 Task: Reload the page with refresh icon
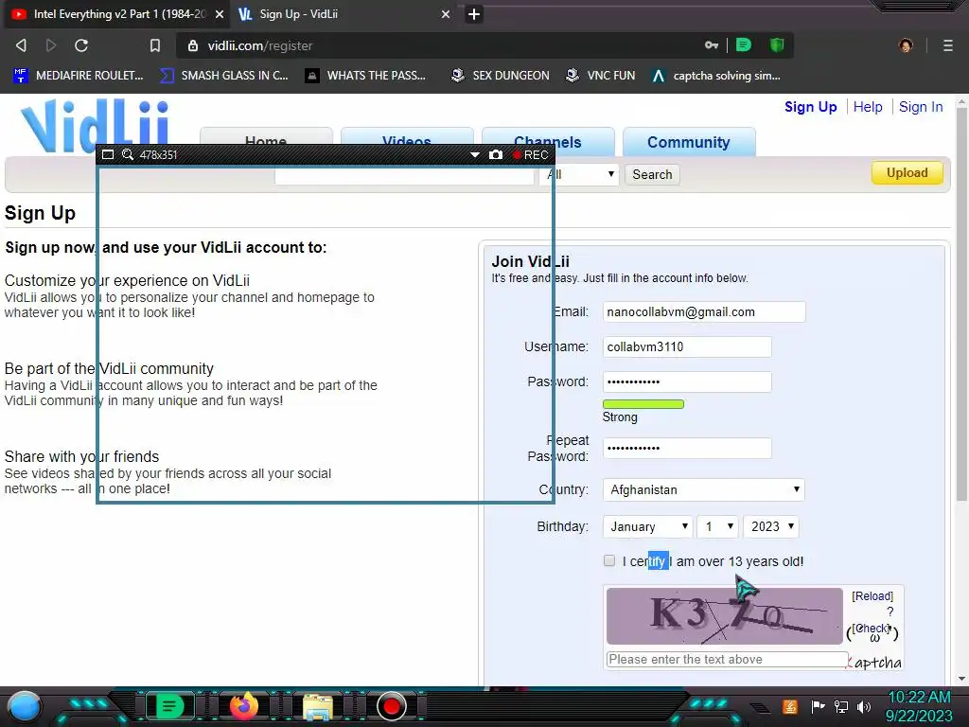(81, 45)
